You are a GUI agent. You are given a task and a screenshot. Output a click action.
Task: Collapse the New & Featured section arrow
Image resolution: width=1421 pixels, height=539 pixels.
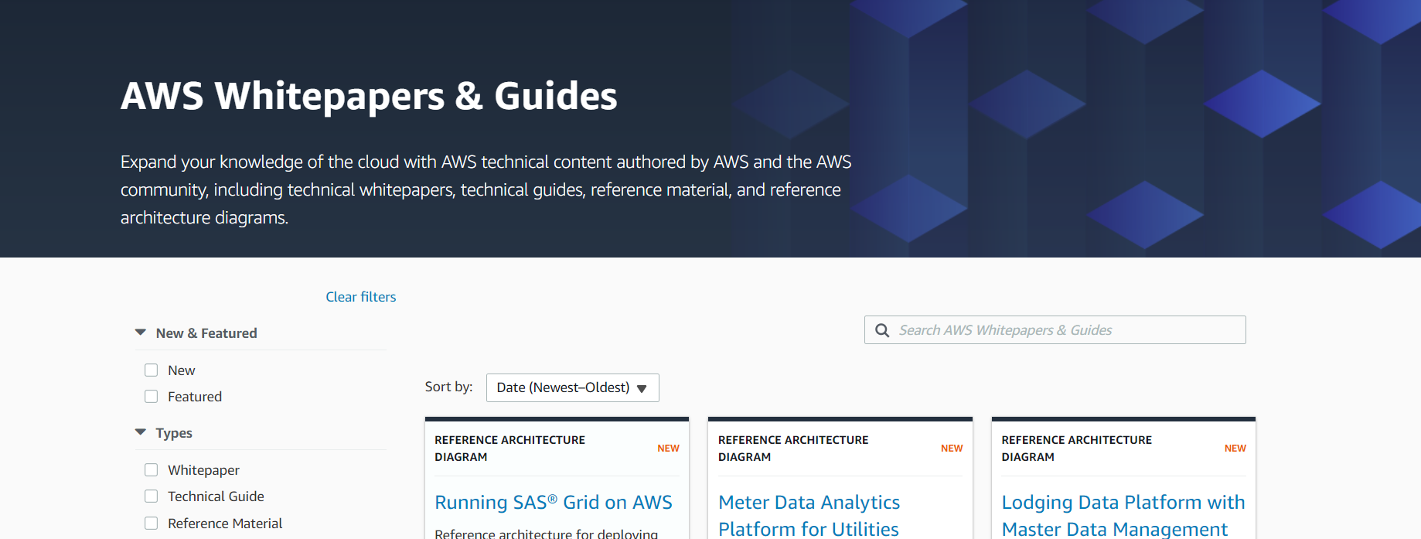tap(141, 333)
